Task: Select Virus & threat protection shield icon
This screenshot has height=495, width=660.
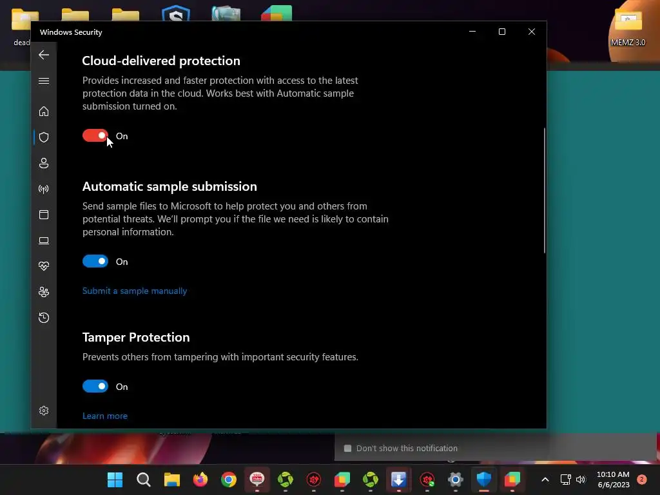Action: point(44,137)
